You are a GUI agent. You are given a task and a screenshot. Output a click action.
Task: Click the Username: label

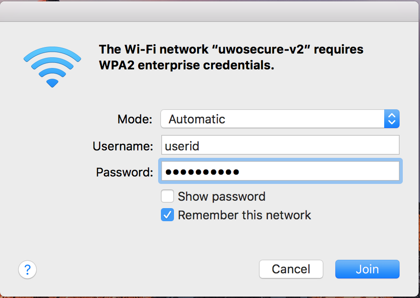click(x=123, y=146)
